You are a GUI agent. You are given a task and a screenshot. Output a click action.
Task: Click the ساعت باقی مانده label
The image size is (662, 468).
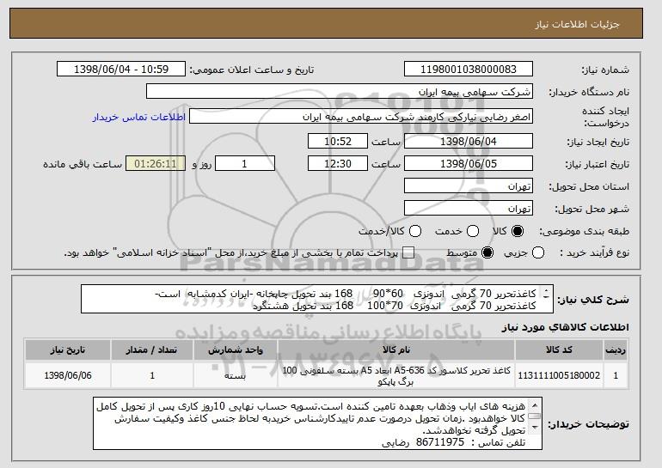tap(83, 164)
